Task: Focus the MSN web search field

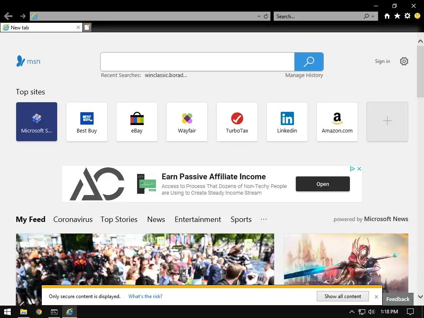Action: (x=198, y=62)
